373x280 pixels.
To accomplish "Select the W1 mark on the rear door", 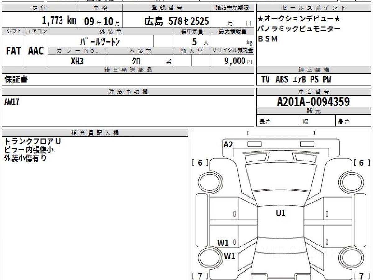I will [223, 243].
